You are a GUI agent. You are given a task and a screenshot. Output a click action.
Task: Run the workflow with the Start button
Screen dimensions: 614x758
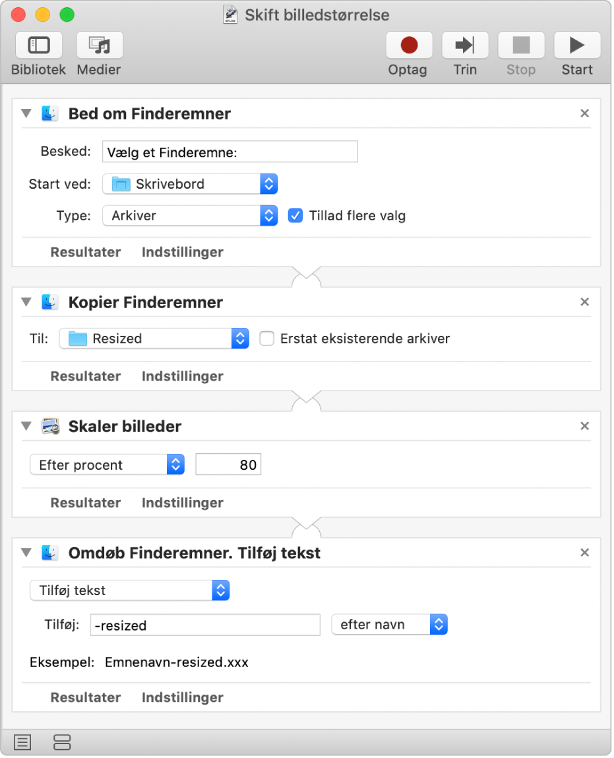coord(576,46)
